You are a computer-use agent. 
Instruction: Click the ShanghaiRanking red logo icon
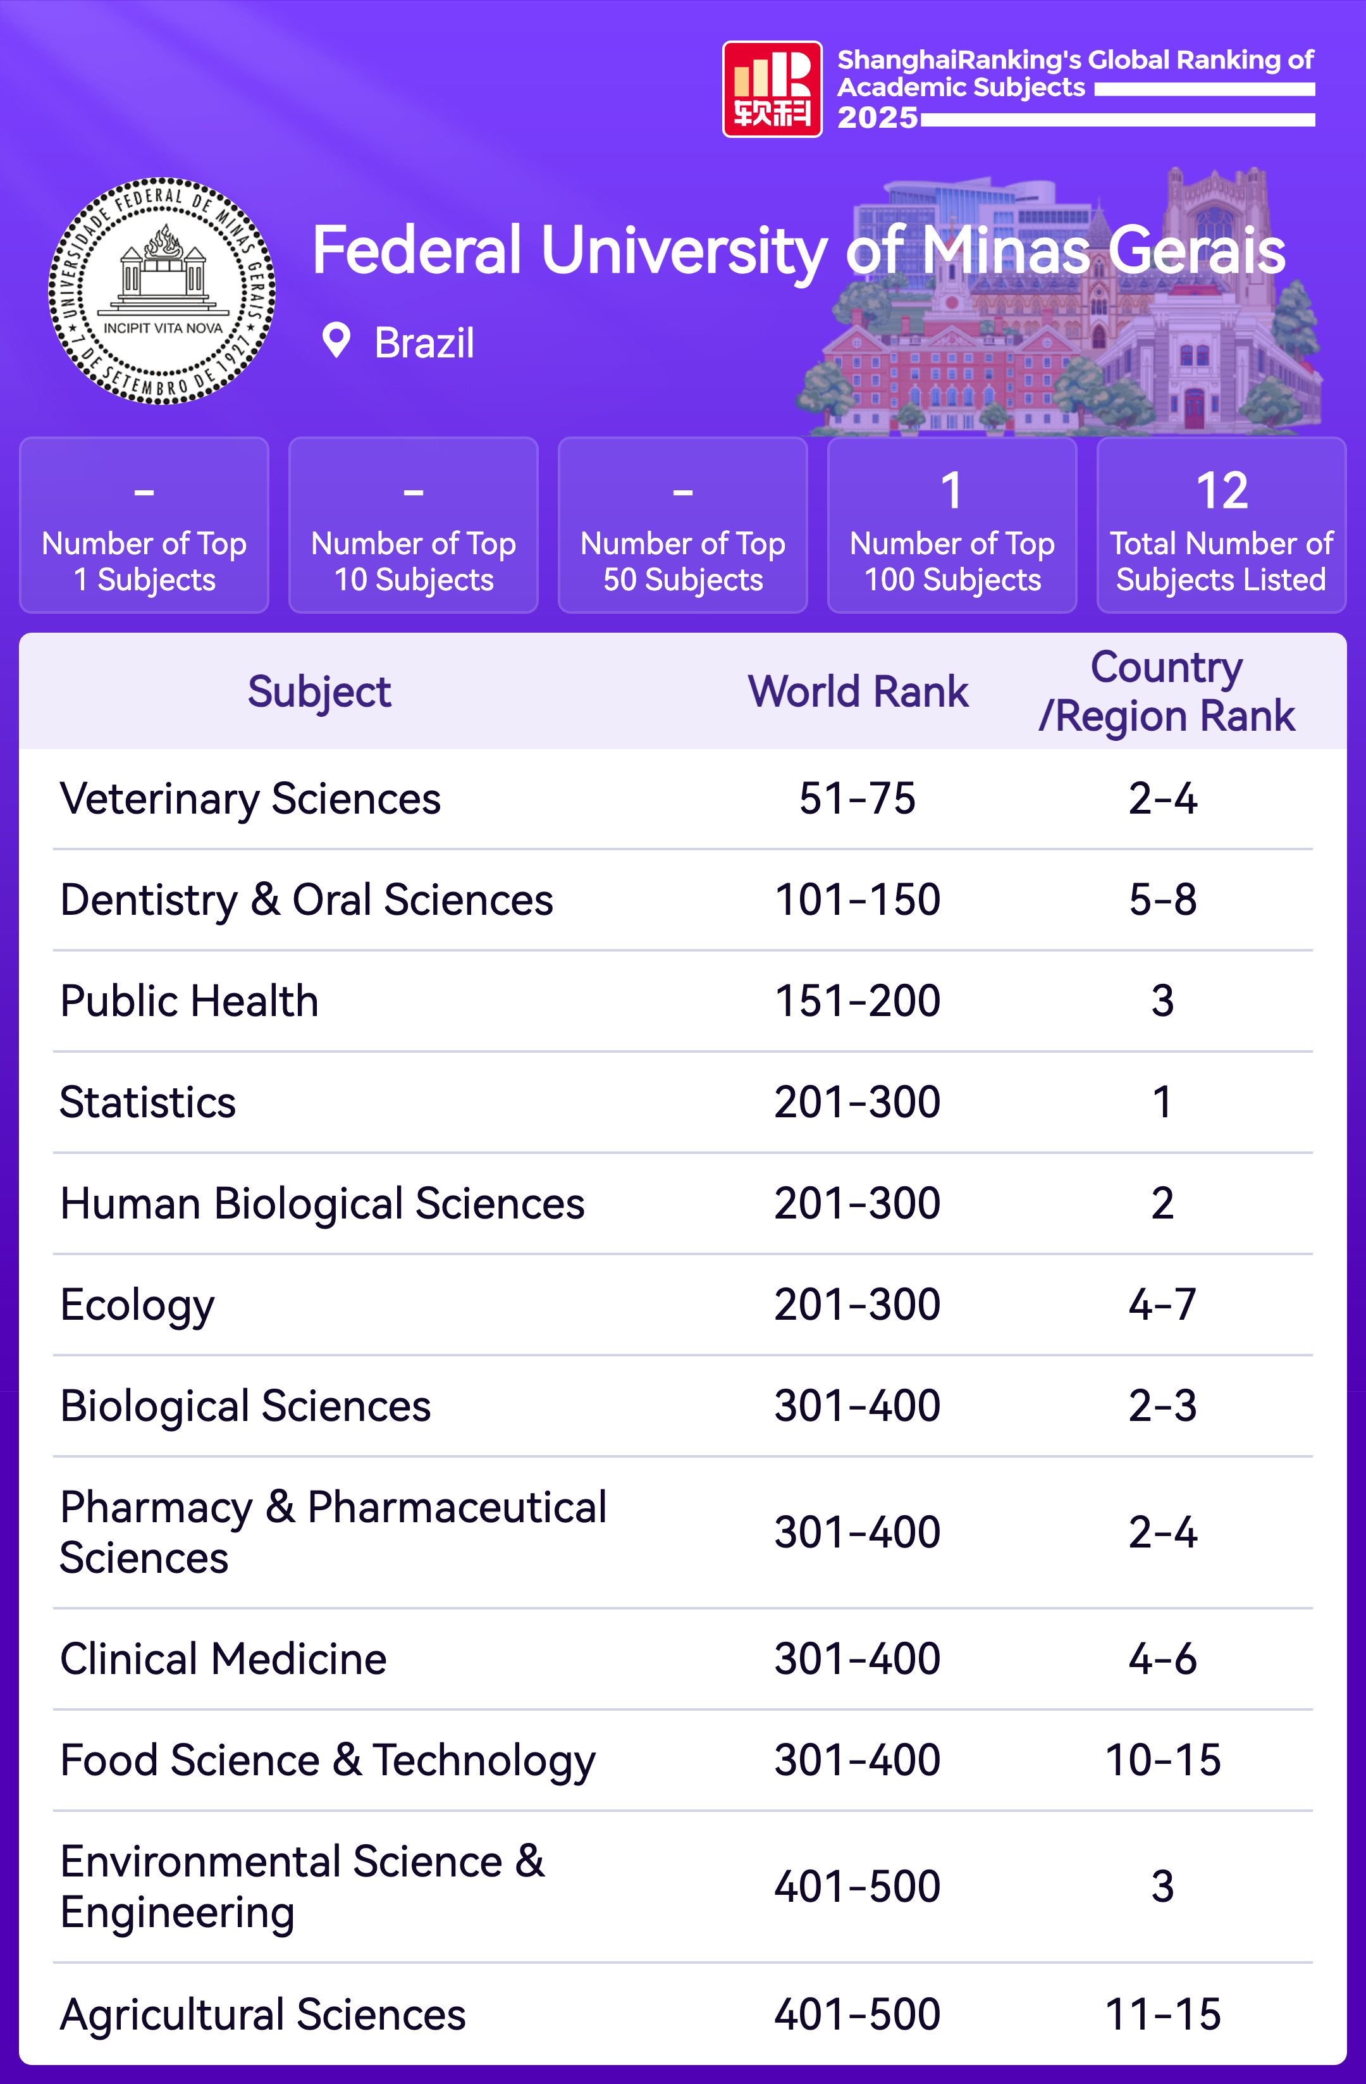(771, 89)
